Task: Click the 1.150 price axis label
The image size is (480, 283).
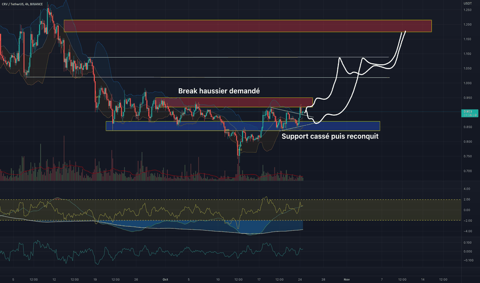Action: tap(468, 39)
